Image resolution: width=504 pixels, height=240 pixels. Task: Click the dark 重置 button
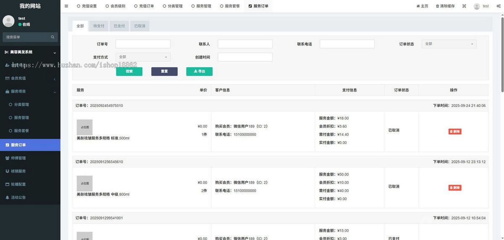coord(164,71)
